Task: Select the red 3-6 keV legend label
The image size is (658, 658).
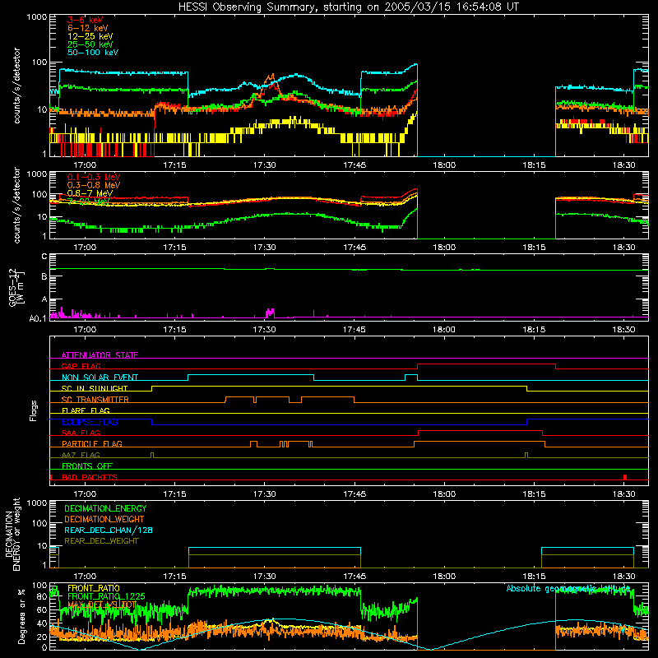Action: [x=86, y=20]
